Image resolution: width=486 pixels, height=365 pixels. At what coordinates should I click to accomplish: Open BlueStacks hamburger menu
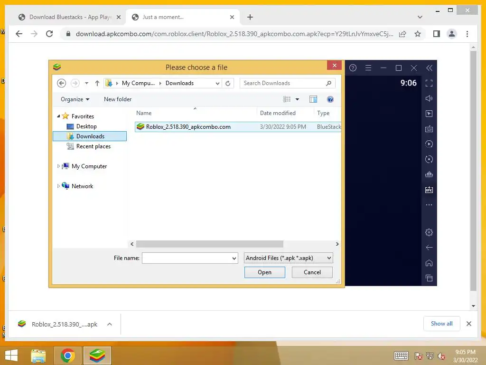coord(368,68)
